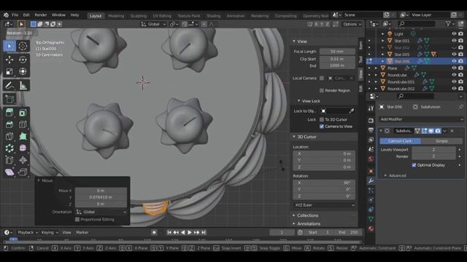Choose the Extrude Region tool
Image resolution: width=467 pixels, height=262 pixels.
coord(9,113)
